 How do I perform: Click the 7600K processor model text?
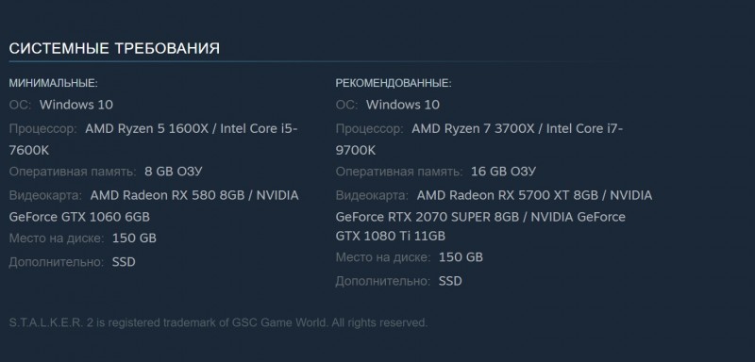[x=29, y=151]
